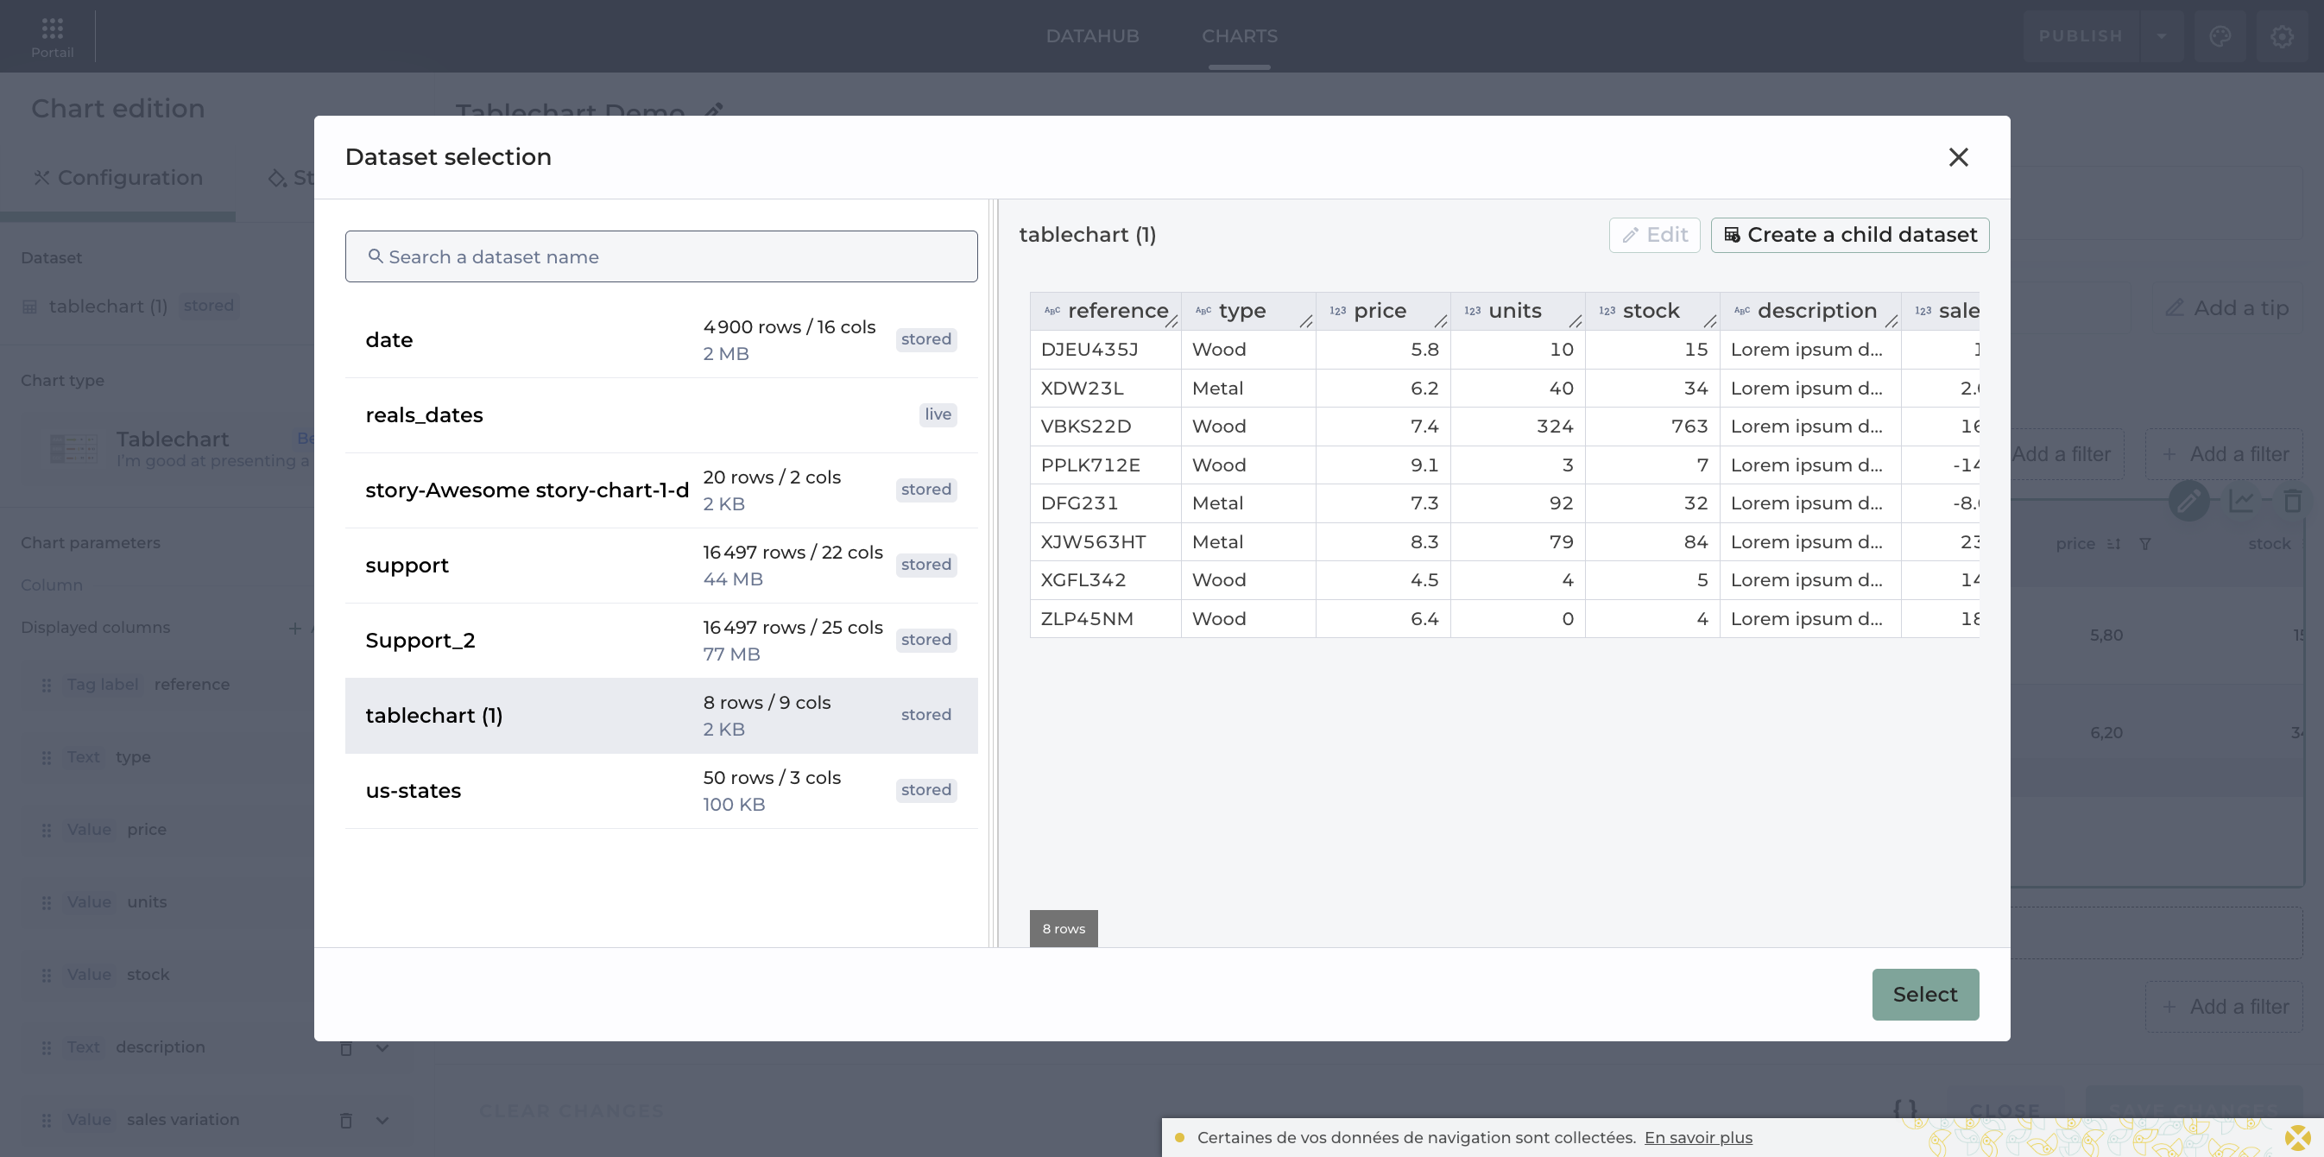The image size is (2324, 1157).
Task: Close the Dataset selection dialog
Action: (x=1958, y=157)
